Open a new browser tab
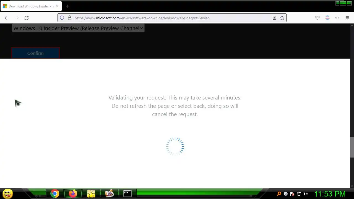This screenshot has width=354, height=199. (67, 6)
